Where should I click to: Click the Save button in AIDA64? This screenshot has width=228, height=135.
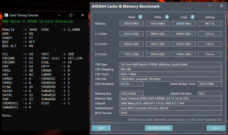click(101, 128)
